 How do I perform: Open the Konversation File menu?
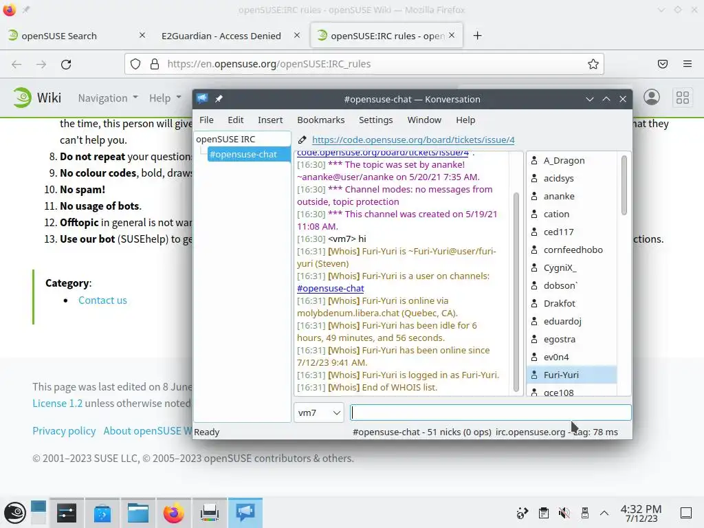point(206,120)
